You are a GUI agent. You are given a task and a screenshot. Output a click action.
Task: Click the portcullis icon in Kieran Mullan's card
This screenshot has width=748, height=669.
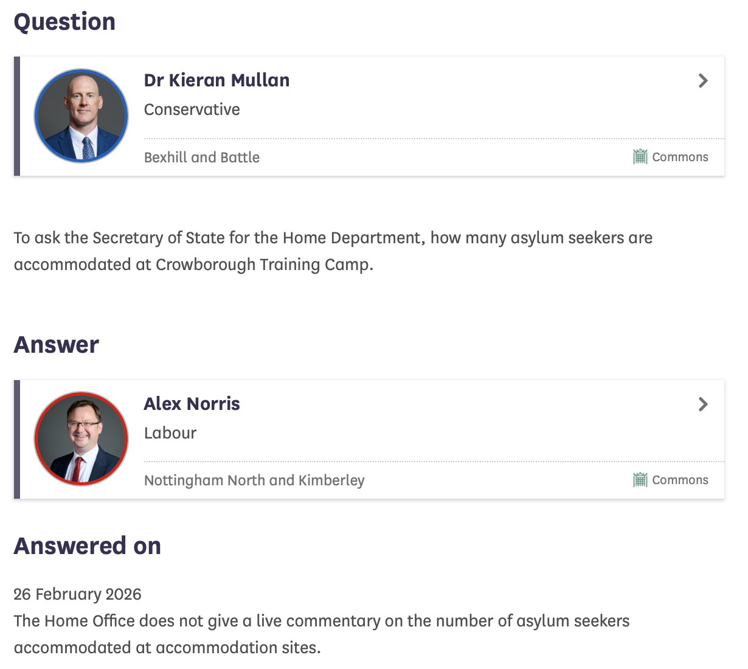(x=640, y=157)
